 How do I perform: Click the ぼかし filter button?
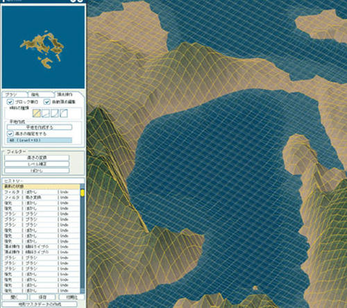point(37,171)
